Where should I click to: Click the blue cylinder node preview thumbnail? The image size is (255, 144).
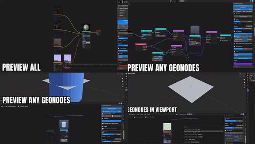(x=64, y=124)
